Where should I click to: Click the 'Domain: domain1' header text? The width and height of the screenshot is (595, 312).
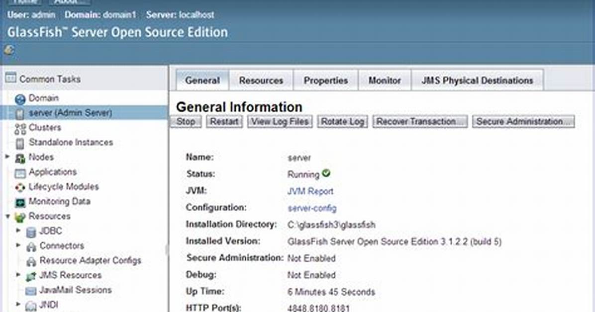(100, 15)
